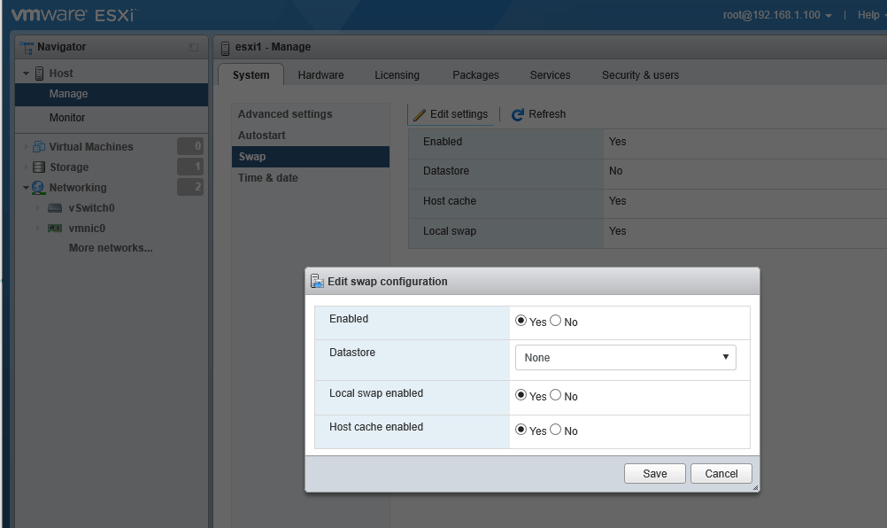Minimize the Navigator panel using its icon

click(x=194, y=47)
